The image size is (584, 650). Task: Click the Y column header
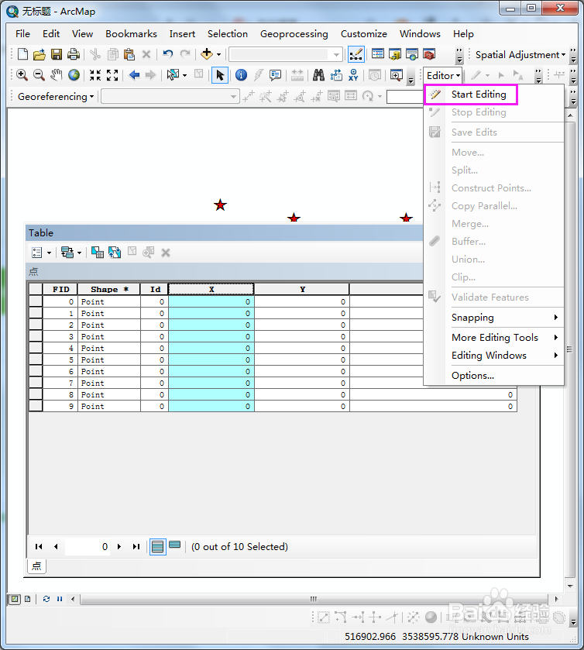(302, 289)
